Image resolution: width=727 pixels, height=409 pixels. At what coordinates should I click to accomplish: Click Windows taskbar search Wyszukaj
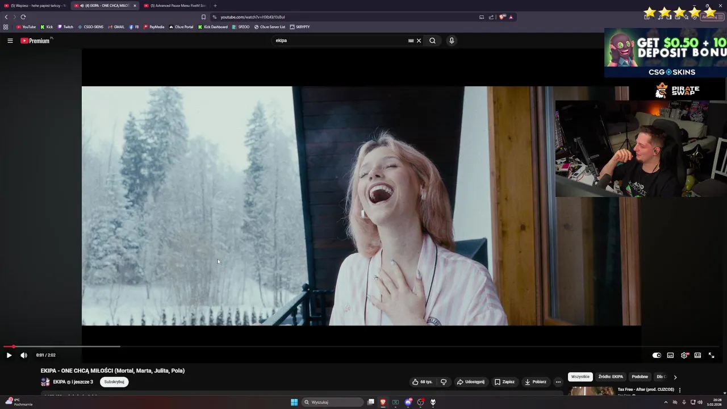pos(332,402)
